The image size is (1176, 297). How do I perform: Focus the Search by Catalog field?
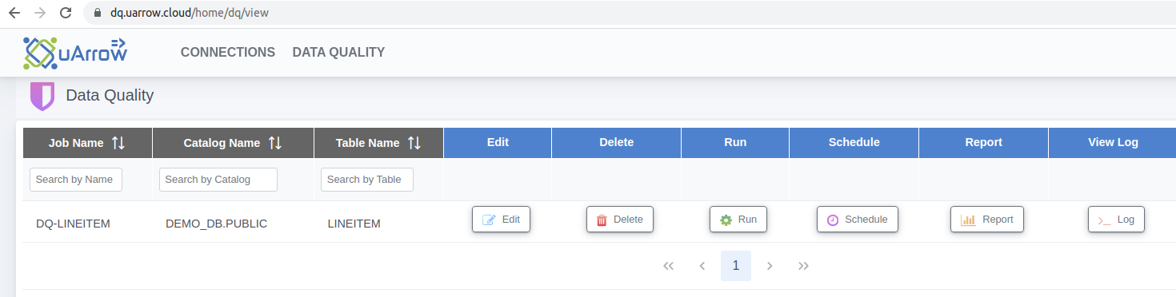click(x=218, y=180)
